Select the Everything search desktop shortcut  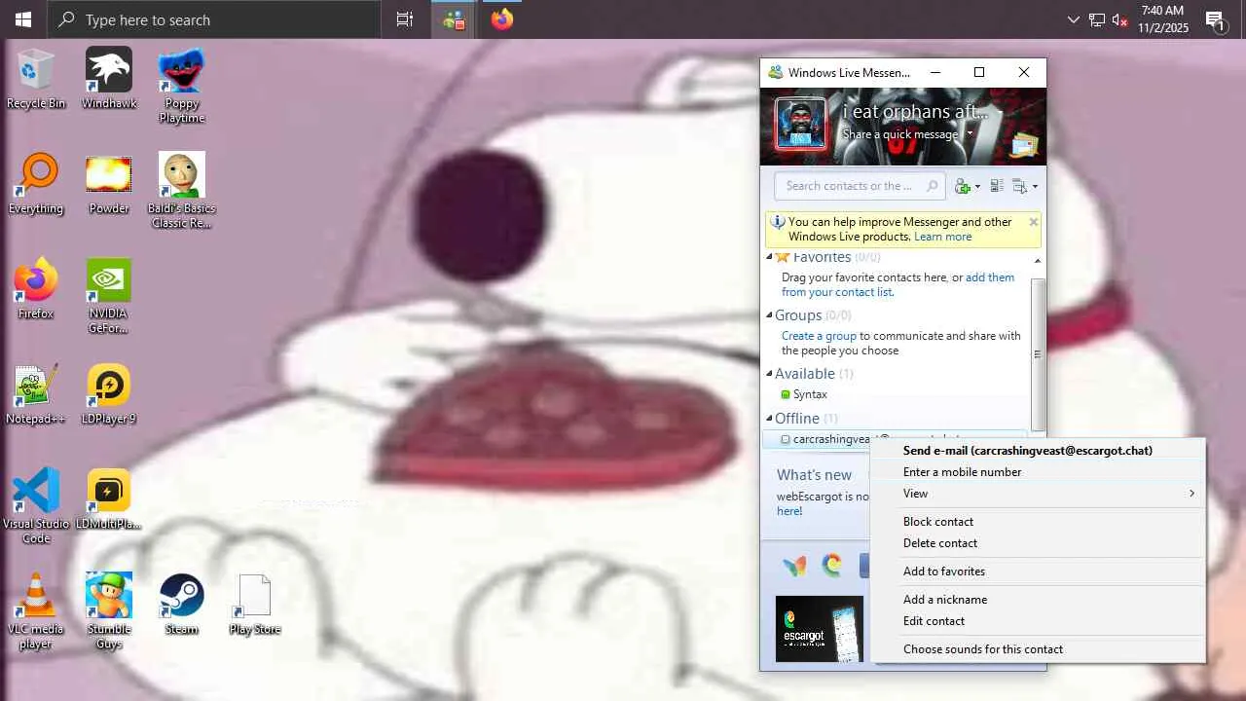[x=36, y=184]
